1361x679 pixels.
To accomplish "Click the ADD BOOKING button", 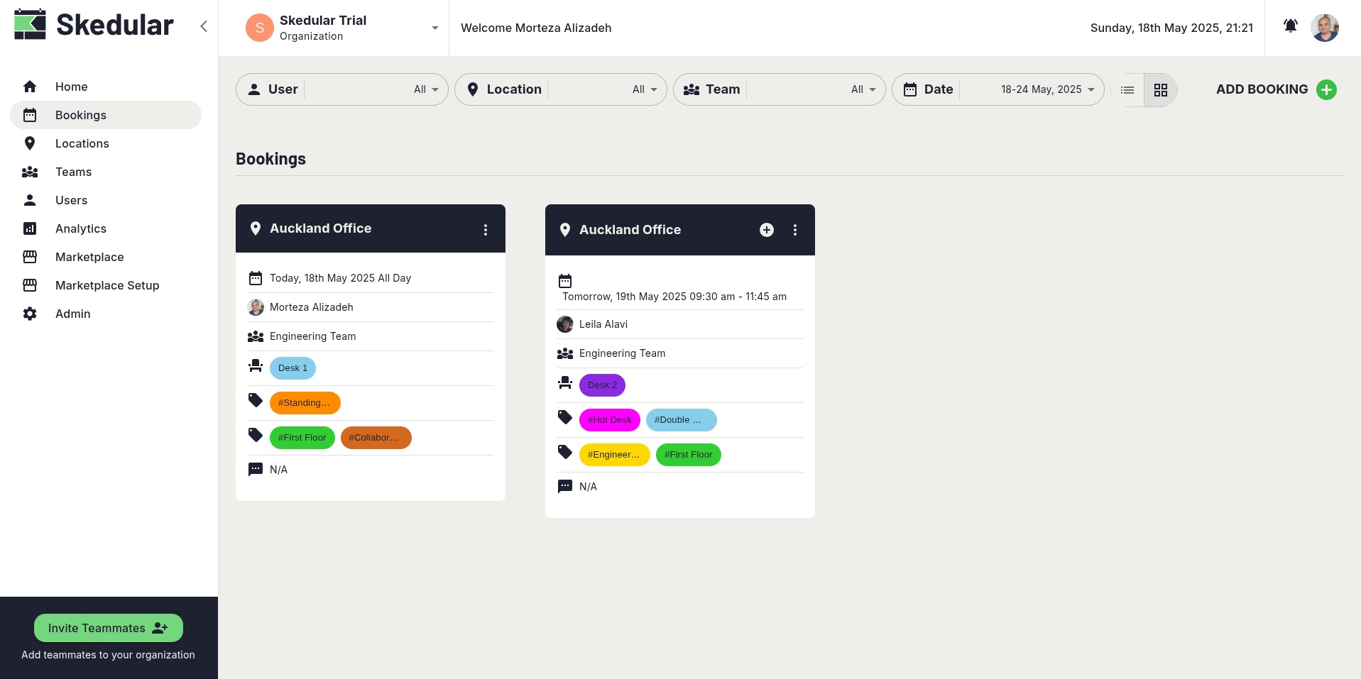I will point(1262,89).
